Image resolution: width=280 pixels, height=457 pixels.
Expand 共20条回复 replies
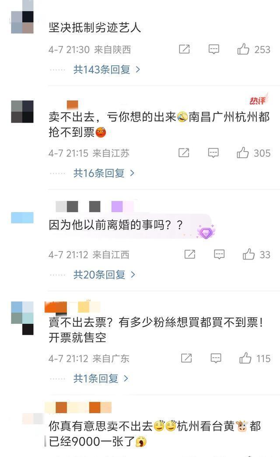105,275
